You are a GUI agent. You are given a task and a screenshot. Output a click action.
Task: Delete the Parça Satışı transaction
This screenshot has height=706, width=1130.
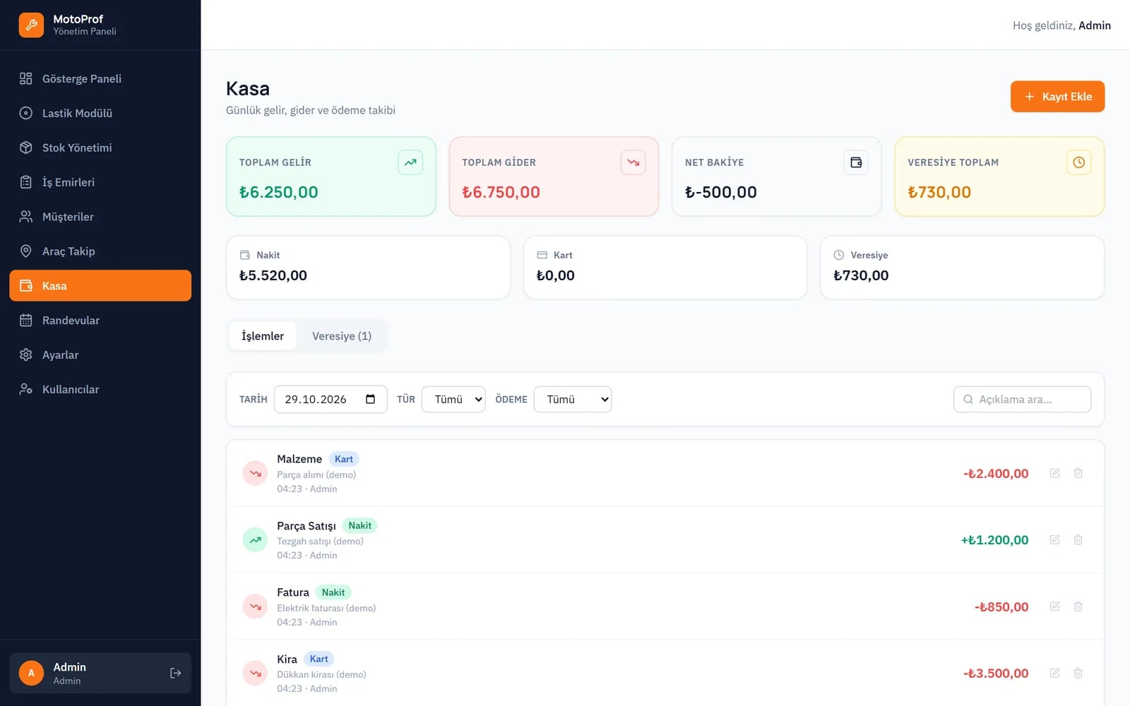pyautogui.click(x=1078, y=540)
